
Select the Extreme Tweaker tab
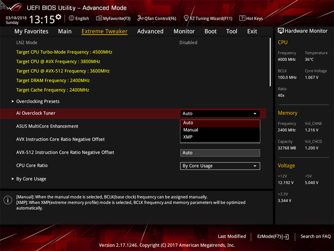click(104, 32)
